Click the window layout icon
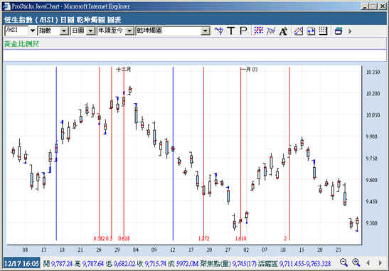The height and width of the screenshot is (271, 389). [x=339, y=31]
